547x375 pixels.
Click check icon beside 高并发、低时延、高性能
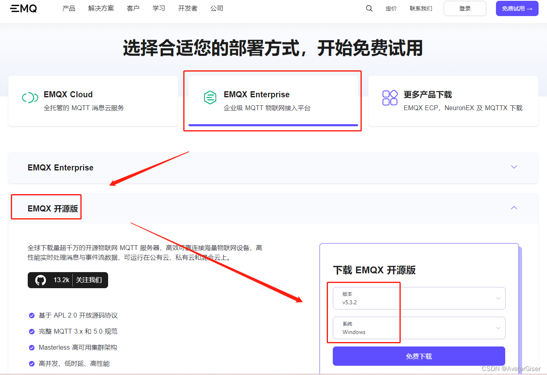point(32,364)
